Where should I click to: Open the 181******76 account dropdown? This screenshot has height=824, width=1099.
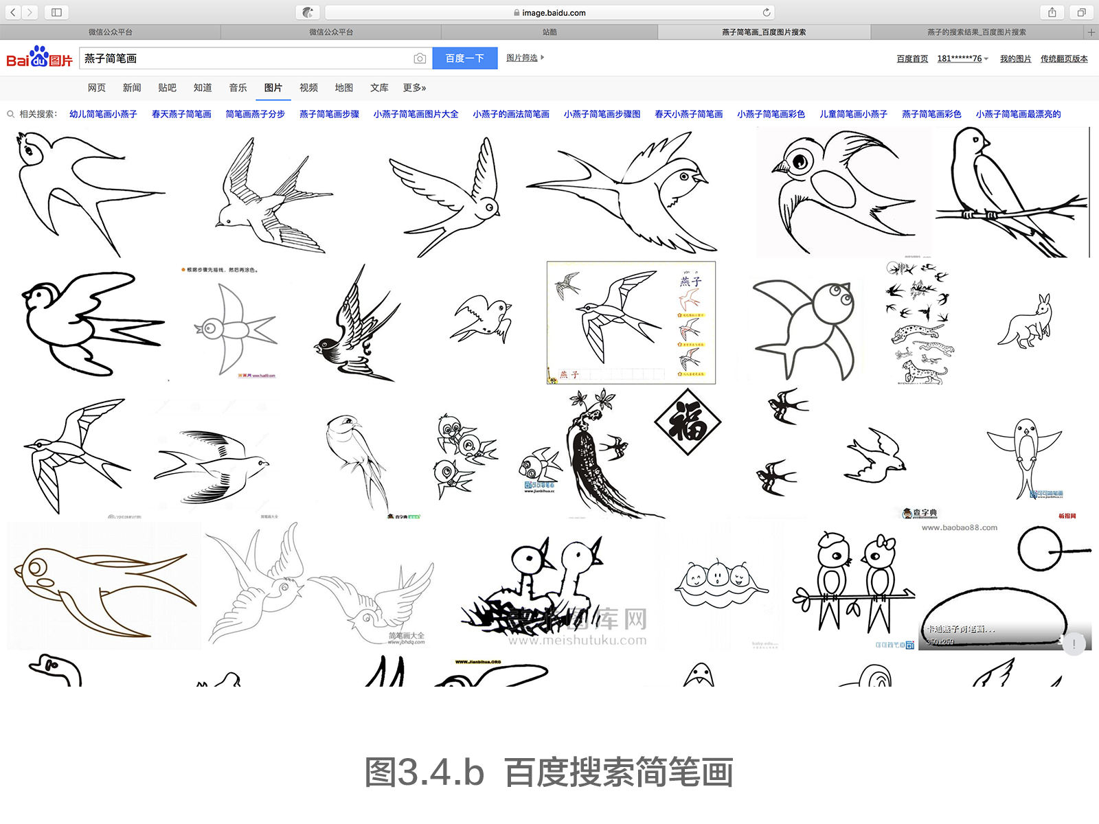tap(963, 58)
